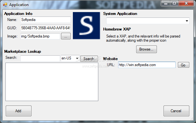The height and width of the screenshot is (123, 196).
Task: Click the 'GUID:' label
Action: point(12,28)
